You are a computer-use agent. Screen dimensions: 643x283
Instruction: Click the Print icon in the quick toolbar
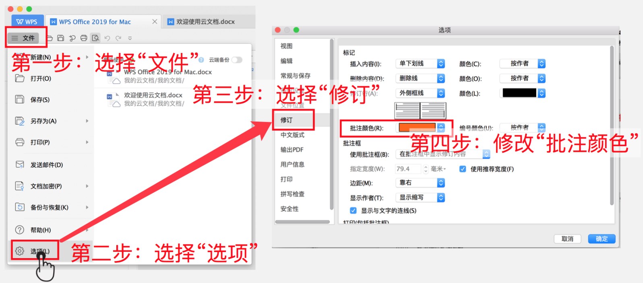click(84, 38)
